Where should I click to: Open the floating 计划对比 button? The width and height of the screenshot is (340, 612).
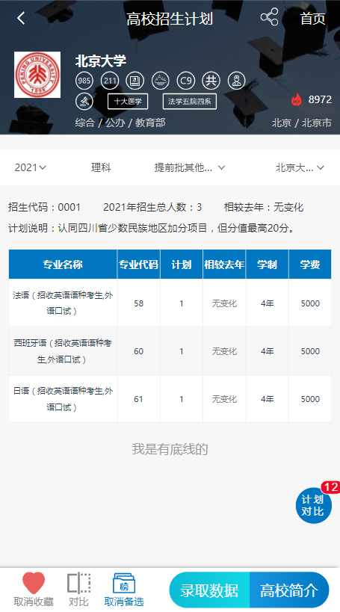(314, 505)
